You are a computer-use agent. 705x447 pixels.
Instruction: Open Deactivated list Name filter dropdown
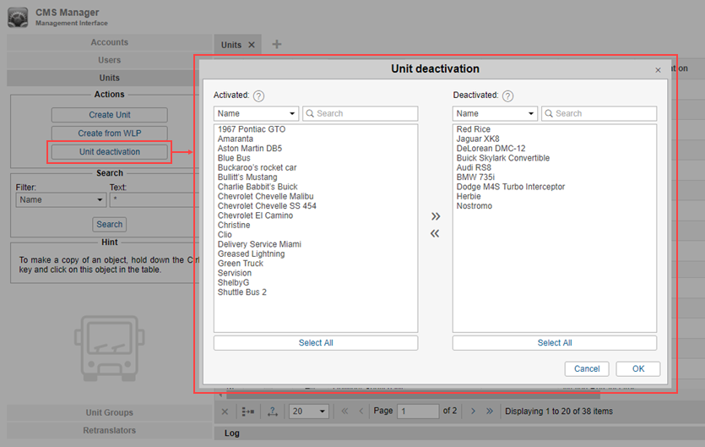pyautogui.click(x=495, y=113)
